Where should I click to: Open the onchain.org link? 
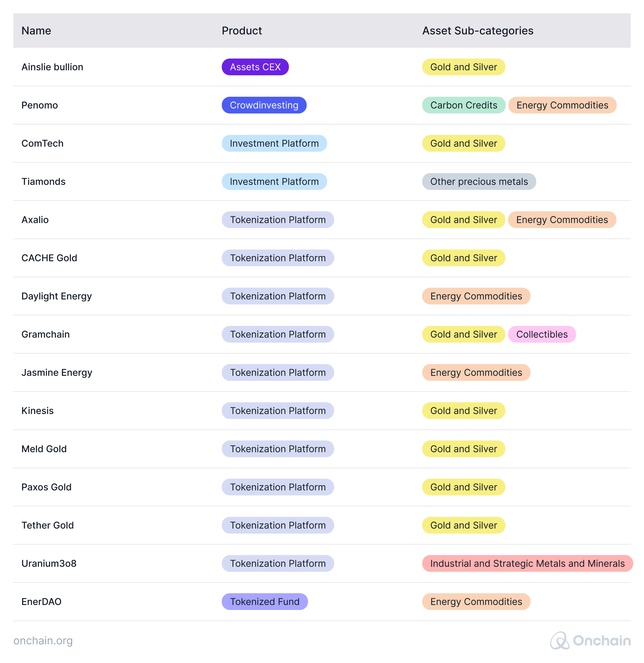click(x=43, y=640)
